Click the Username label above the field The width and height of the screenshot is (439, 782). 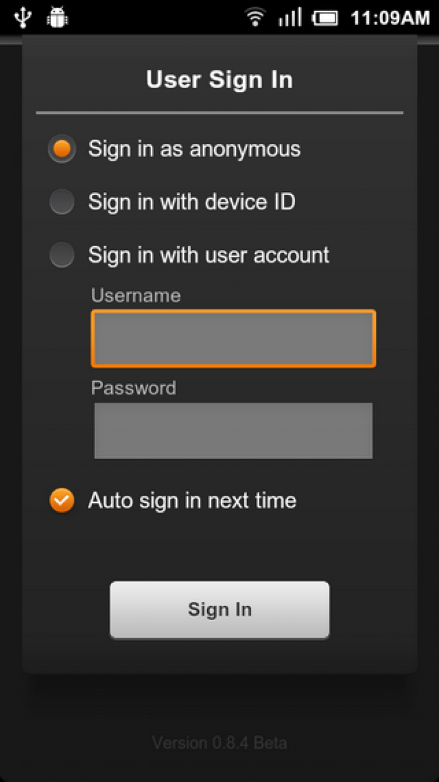pyautogui.click(x=136, y=295)
